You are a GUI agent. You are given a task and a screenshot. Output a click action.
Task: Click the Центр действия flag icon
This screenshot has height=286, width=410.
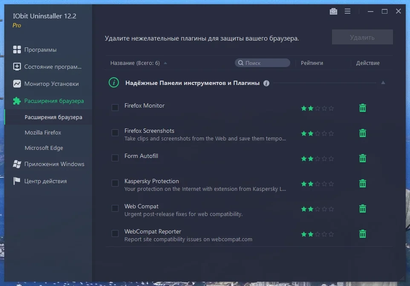point(17,181)
